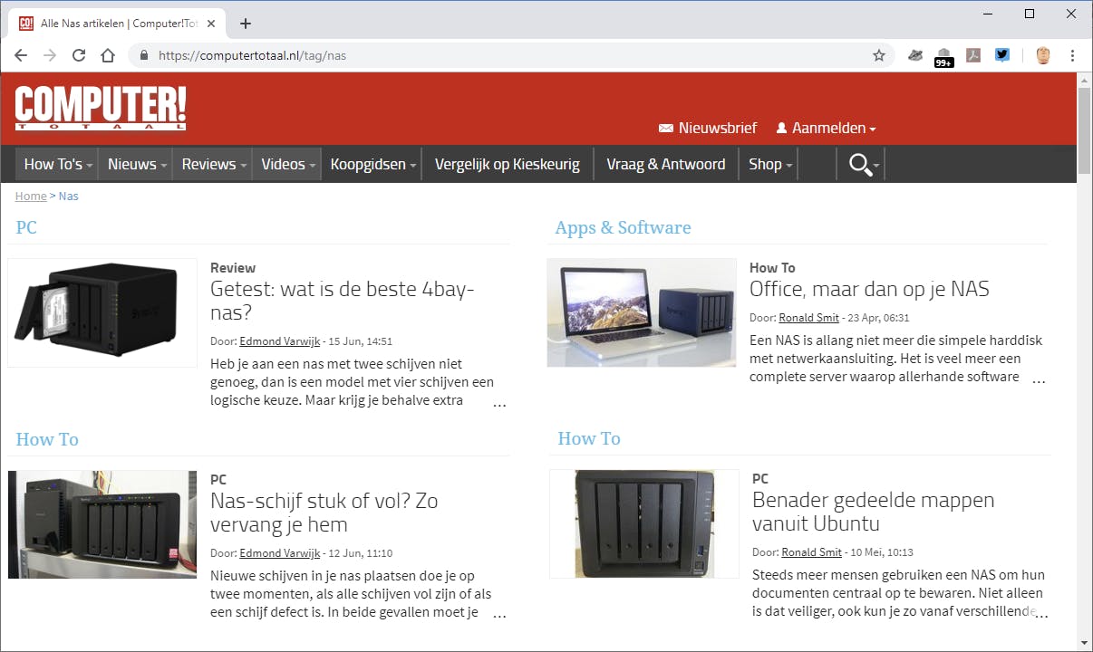Click the padlock site security icon
Image resolution: width=1093 pixels, height=652 pixels.
(x=144, y=55)
